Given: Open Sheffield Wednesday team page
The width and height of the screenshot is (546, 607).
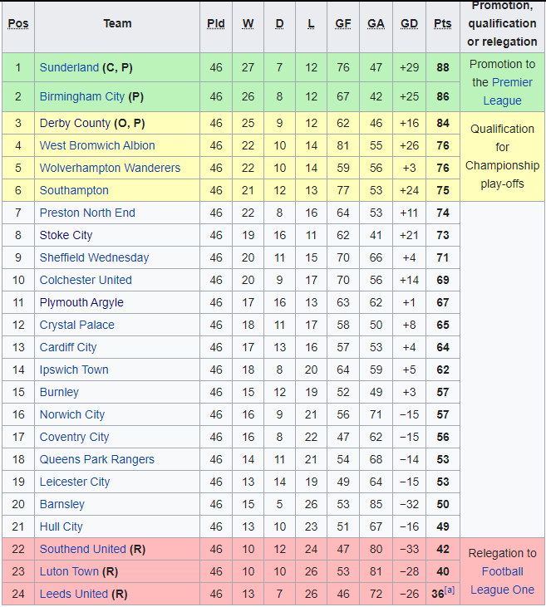Looking at the screenshot, I should pyautogui.click(x=94, y=257).
